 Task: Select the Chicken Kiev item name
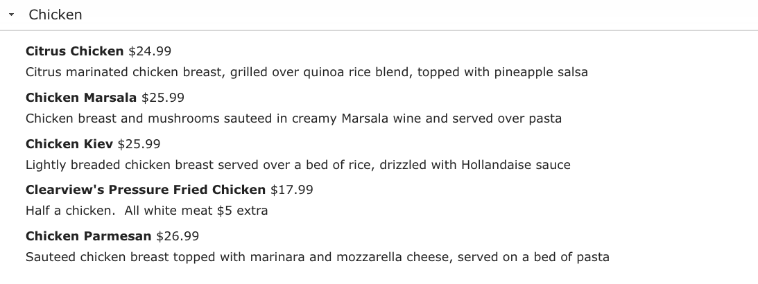pos(69,144)
